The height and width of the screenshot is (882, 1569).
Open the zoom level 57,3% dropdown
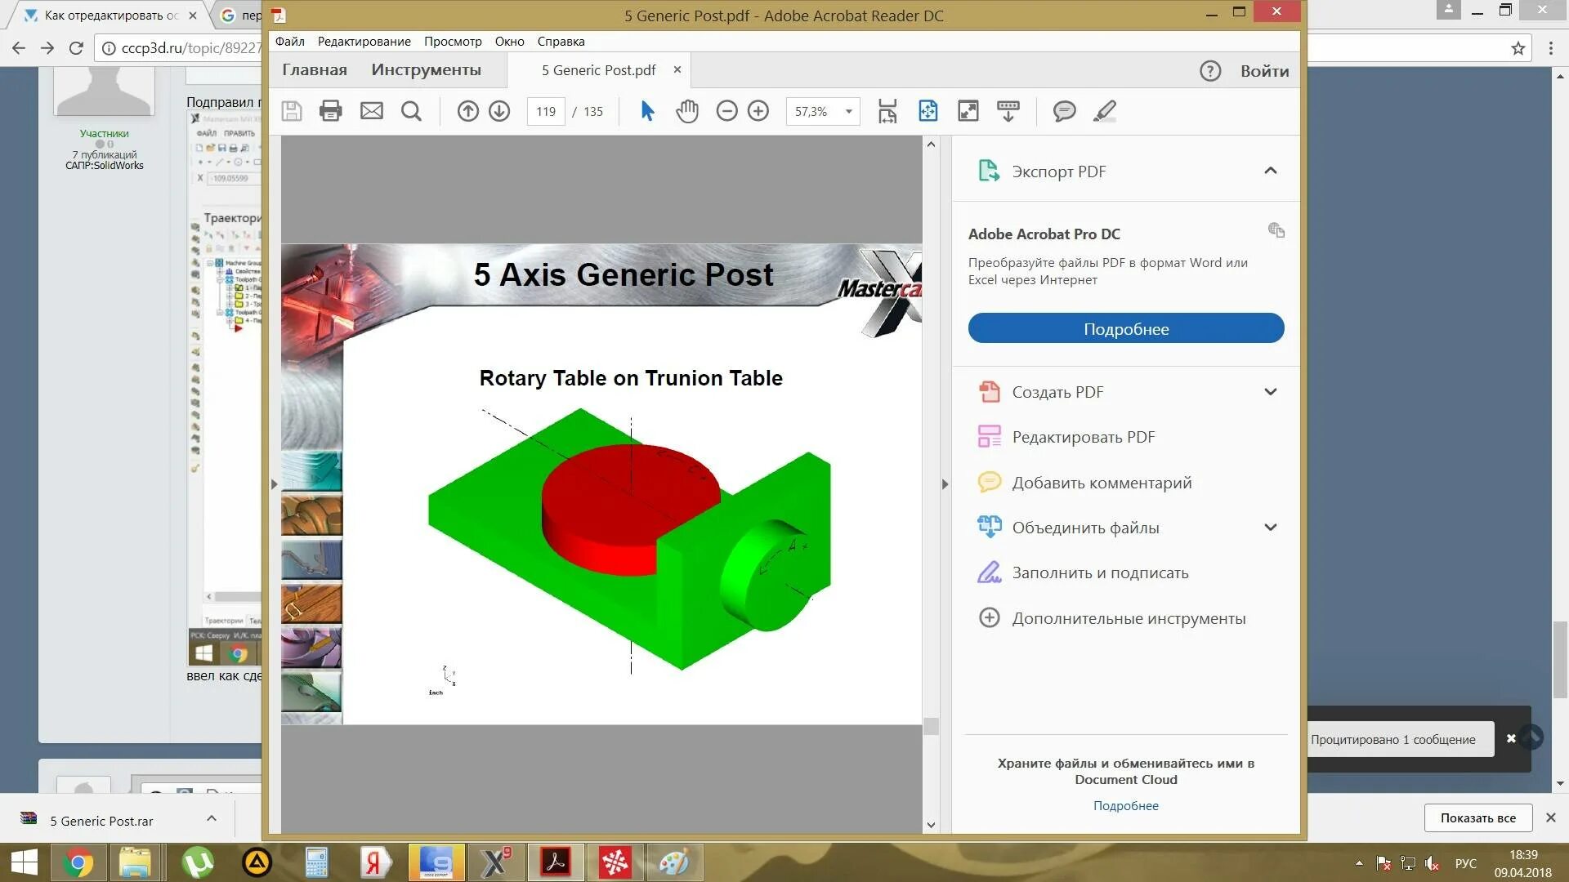tap(848, 111)
